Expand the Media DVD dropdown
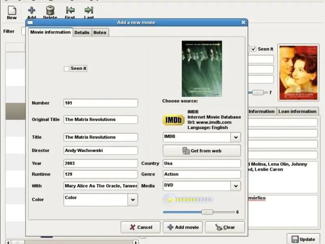 236,186
